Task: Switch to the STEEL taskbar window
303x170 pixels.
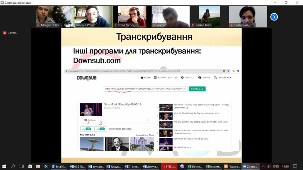Action: [x=169, y=166]
